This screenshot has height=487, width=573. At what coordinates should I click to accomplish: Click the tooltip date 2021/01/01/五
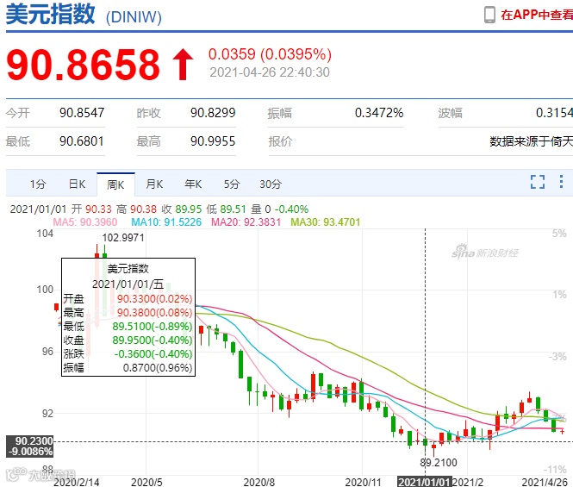(128, 284)
